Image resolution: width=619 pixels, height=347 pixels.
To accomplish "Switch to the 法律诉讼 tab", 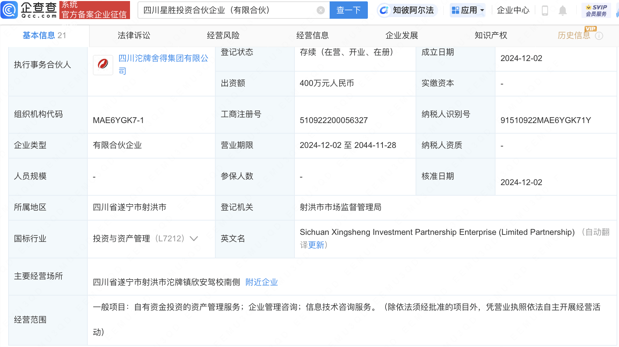I will [134, 35].
